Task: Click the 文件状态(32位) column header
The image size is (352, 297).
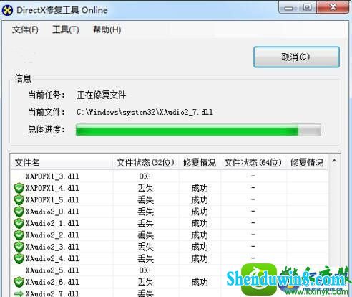Action: [145, 163]
